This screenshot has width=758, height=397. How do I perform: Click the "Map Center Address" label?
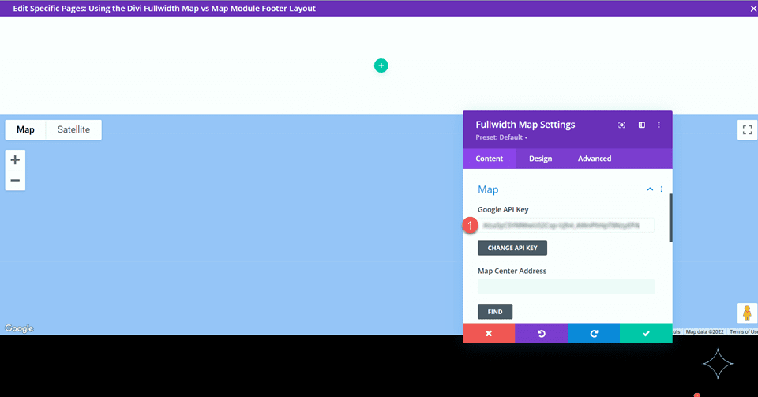point(512,271)
